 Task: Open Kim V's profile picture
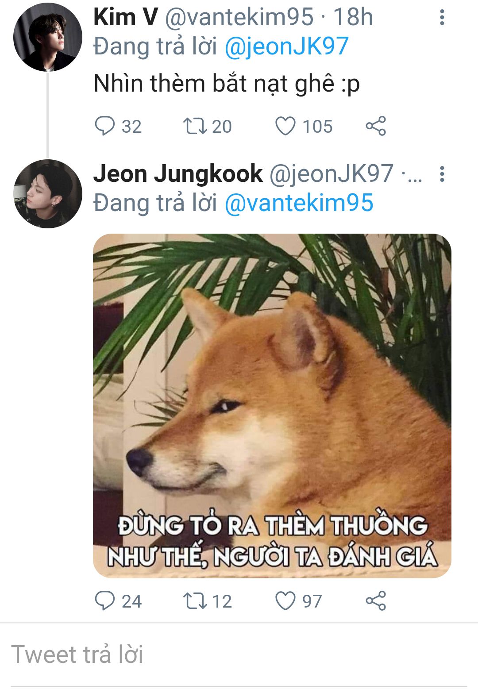click(x=48, y=37)
